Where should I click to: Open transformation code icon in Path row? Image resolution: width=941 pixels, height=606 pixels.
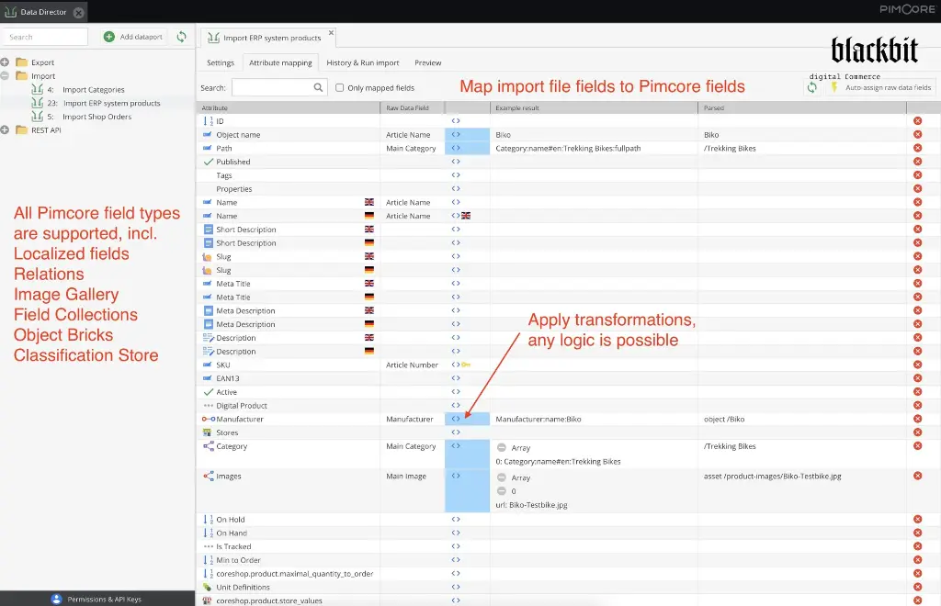click(456, 148)
